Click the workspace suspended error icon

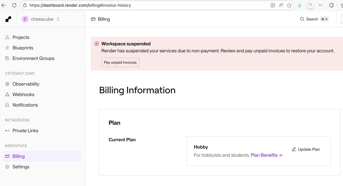click(x=97, y=44)
